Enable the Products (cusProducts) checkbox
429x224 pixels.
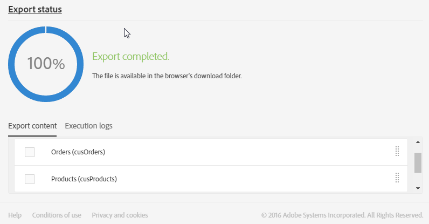point(30,179)
